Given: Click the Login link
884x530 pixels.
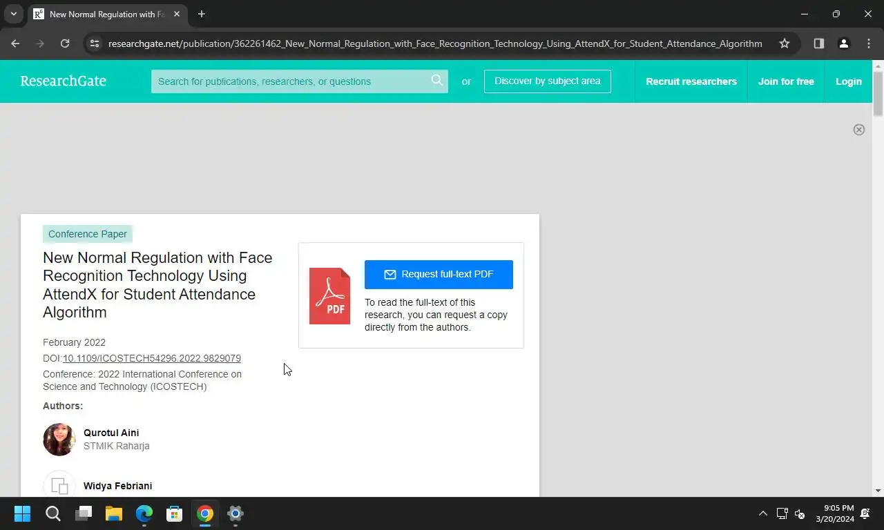Looking at the screenshot, I should tap(849, 81).
